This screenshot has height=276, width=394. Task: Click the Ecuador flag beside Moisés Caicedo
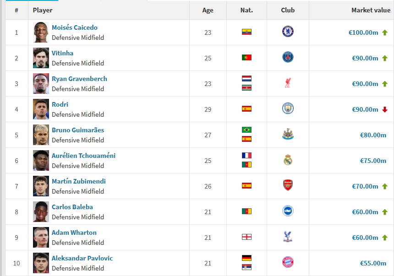point(246,32)
